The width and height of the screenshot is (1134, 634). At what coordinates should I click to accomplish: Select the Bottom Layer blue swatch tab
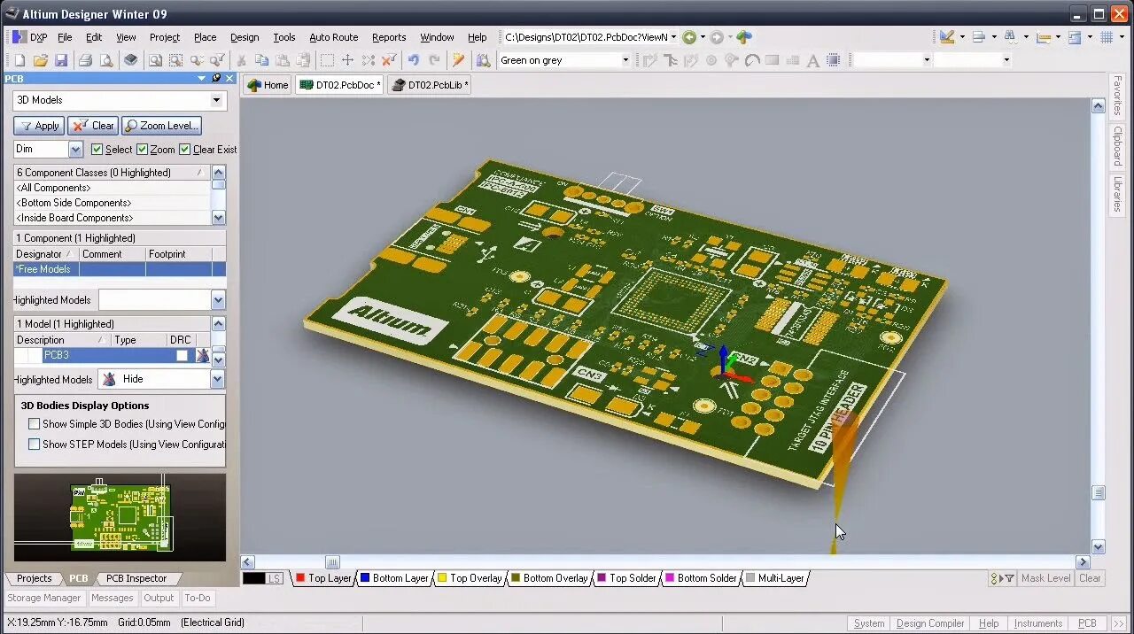(394, 578)
